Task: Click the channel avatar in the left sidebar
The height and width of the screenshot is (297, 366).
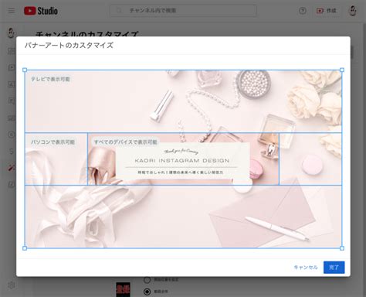Action: tap(11, 32)
